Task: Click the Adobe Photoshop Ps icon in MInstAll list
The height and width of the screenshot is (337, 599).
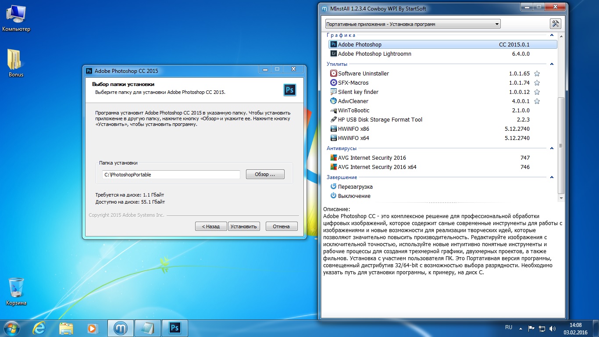Action: click(x=334, y=44)
